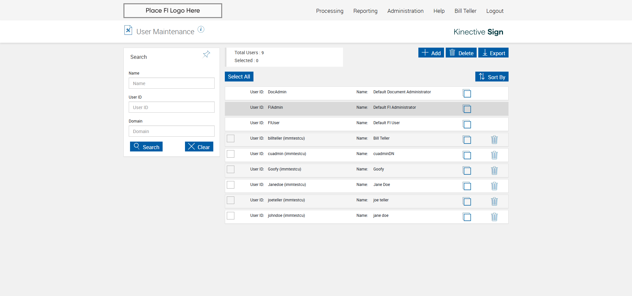
Task: Click Logout in the top navigation
Action: click(495, 11)
